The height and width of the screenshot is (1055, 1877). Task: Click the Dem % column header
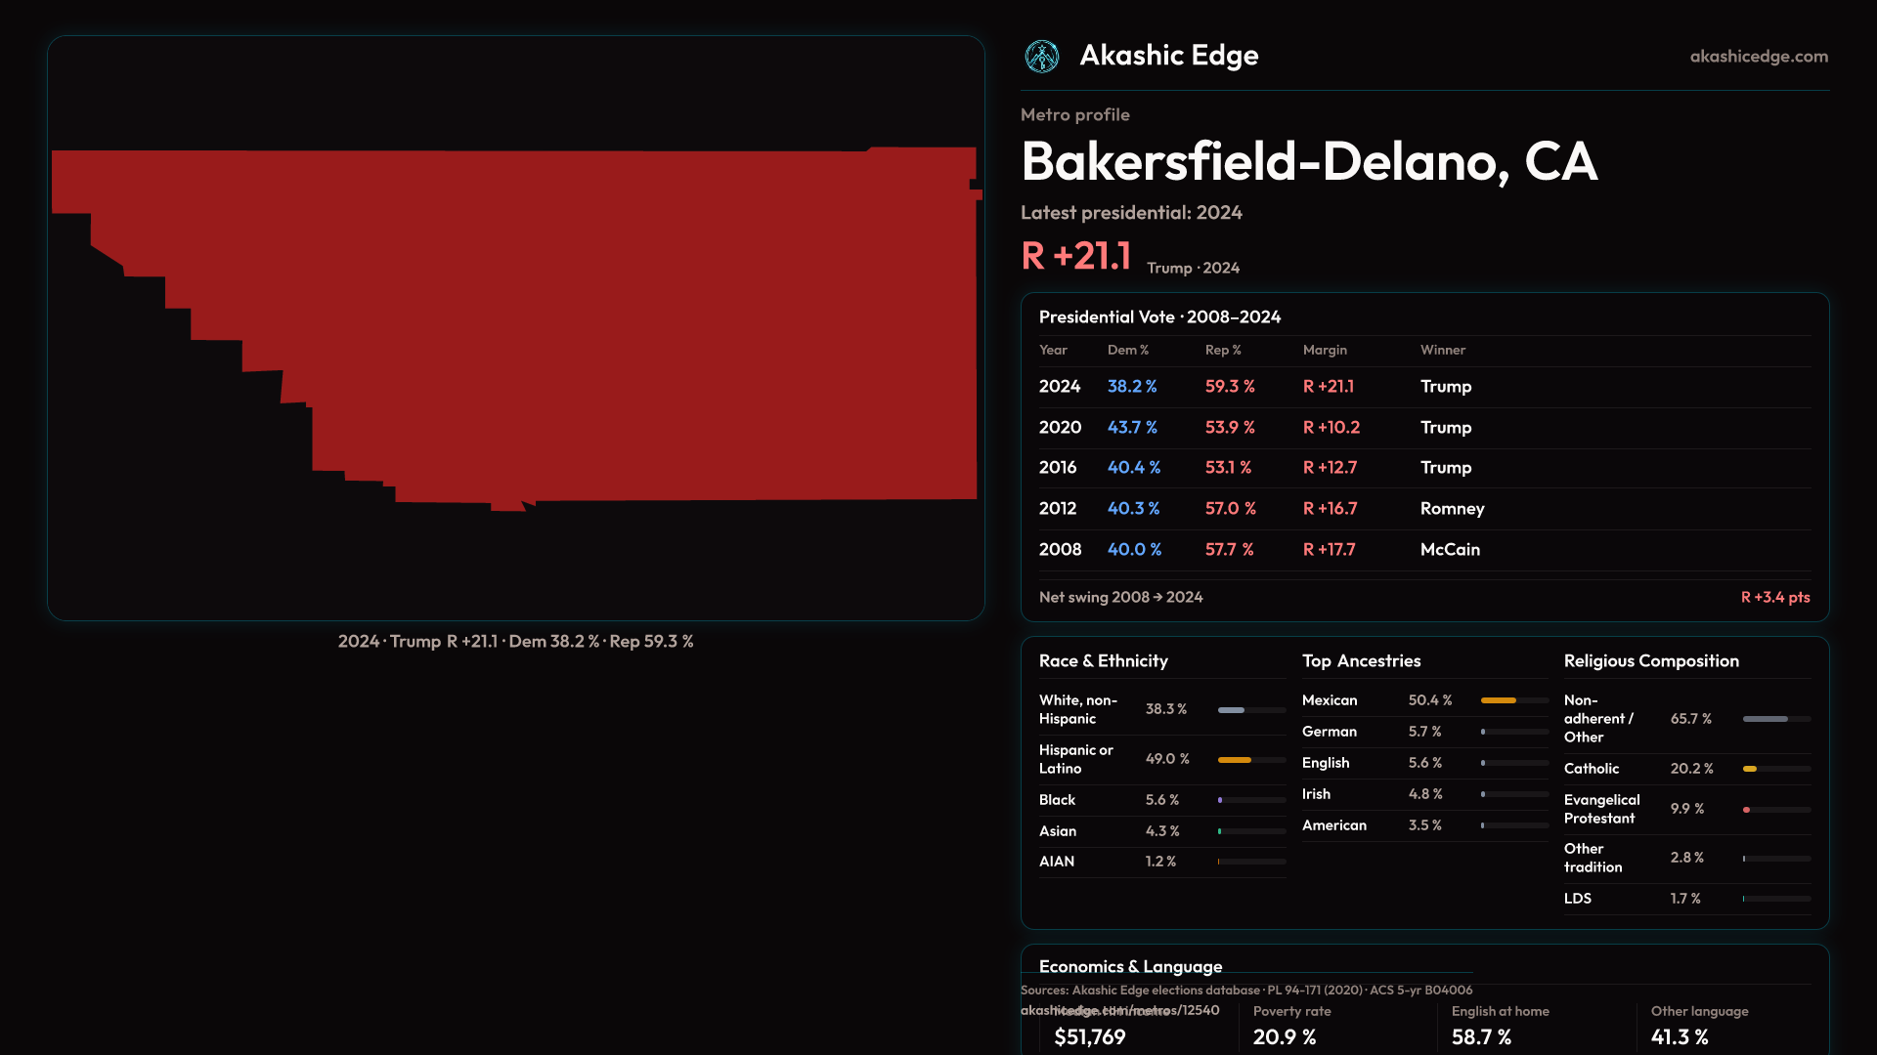[1127, 350]
